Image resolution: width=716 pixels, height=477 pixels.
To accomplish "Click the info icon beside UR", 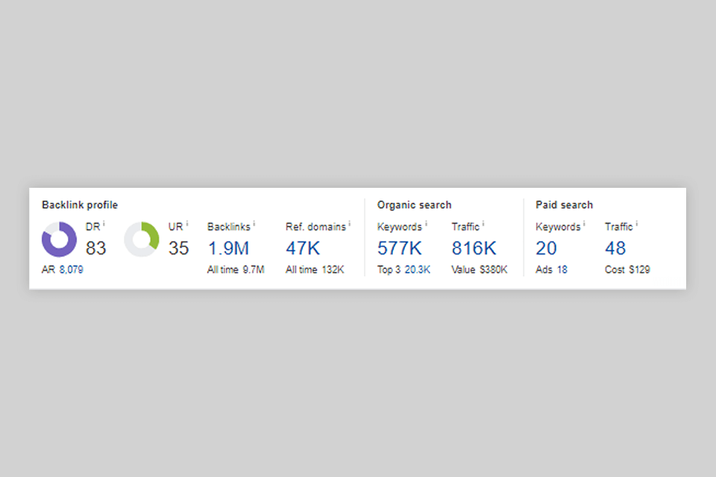I will pyautogui.click(x=186, y=224).
